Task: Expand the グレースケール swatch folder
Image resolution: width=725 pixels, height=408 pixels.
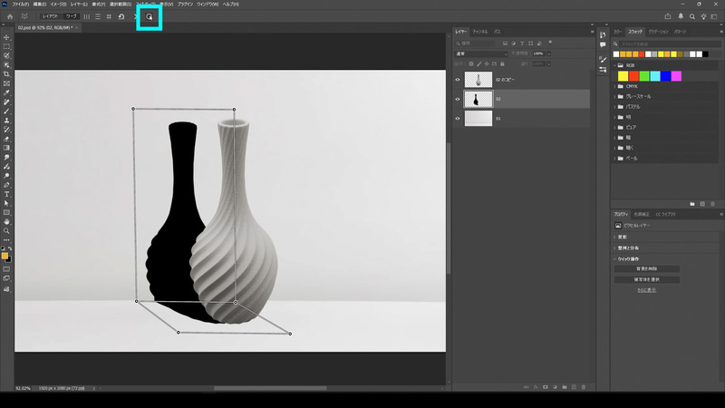Action: pyautogui.click(x=615, y=97)
